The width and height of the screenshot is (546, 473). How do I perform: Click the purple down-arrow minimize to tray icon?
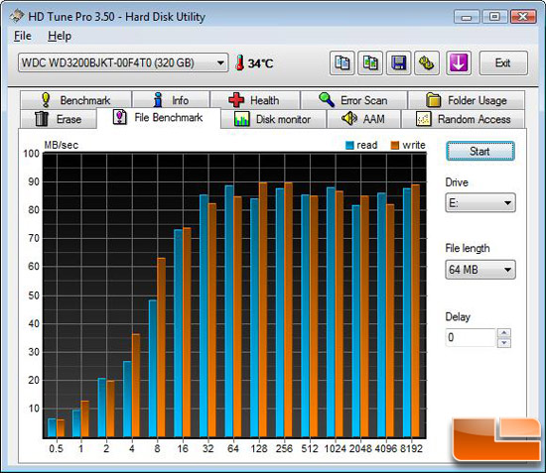pos(459,62)
